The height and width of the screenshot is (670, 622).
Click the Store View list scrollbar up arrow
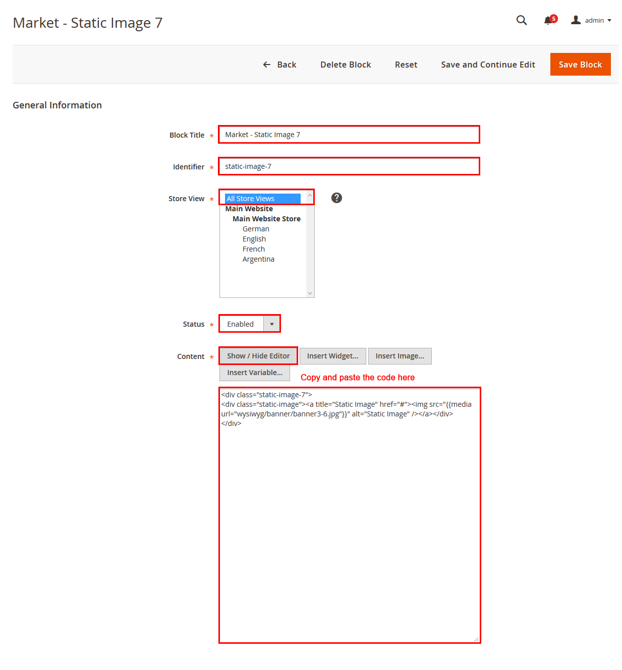coord(310,195)
